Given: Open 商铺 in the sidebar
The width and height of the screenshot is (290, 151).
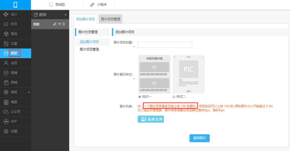Looking at the screenshot, I should pos(16,73).
